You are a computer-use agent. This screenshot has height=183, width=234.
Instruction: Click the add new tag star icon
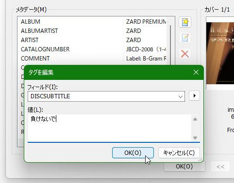[185, 22]
